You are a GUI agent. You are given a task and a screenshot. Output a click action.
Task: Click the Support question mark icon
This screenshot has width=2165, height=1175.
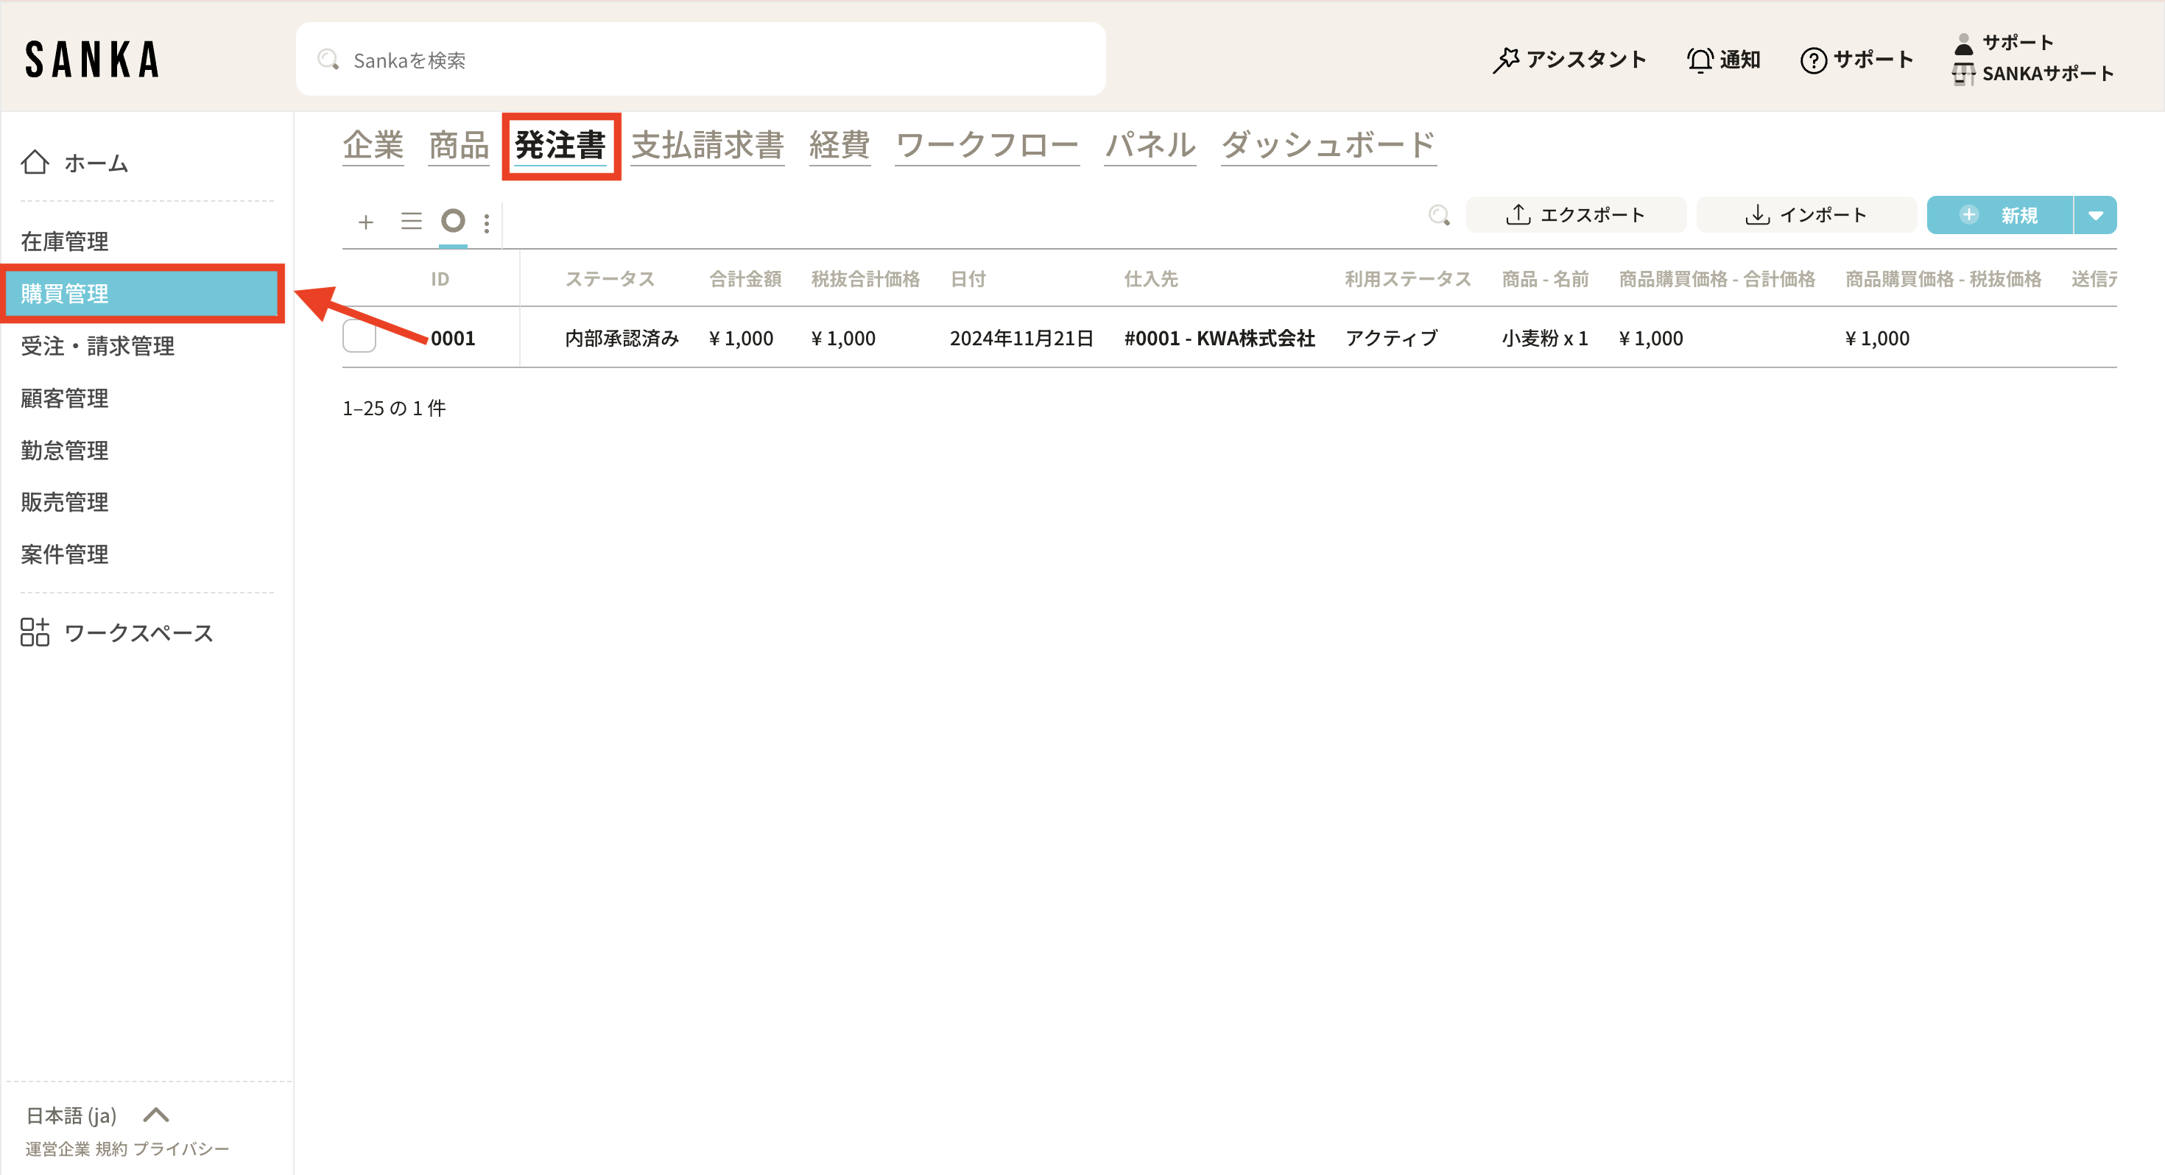pos(1813,60)
